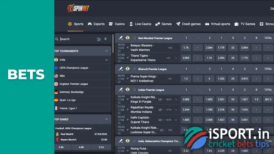This screenshot has width=274, height=154.
Task: Click cricket icon beside Indian Premier League
Action: (x=121, y=90)
